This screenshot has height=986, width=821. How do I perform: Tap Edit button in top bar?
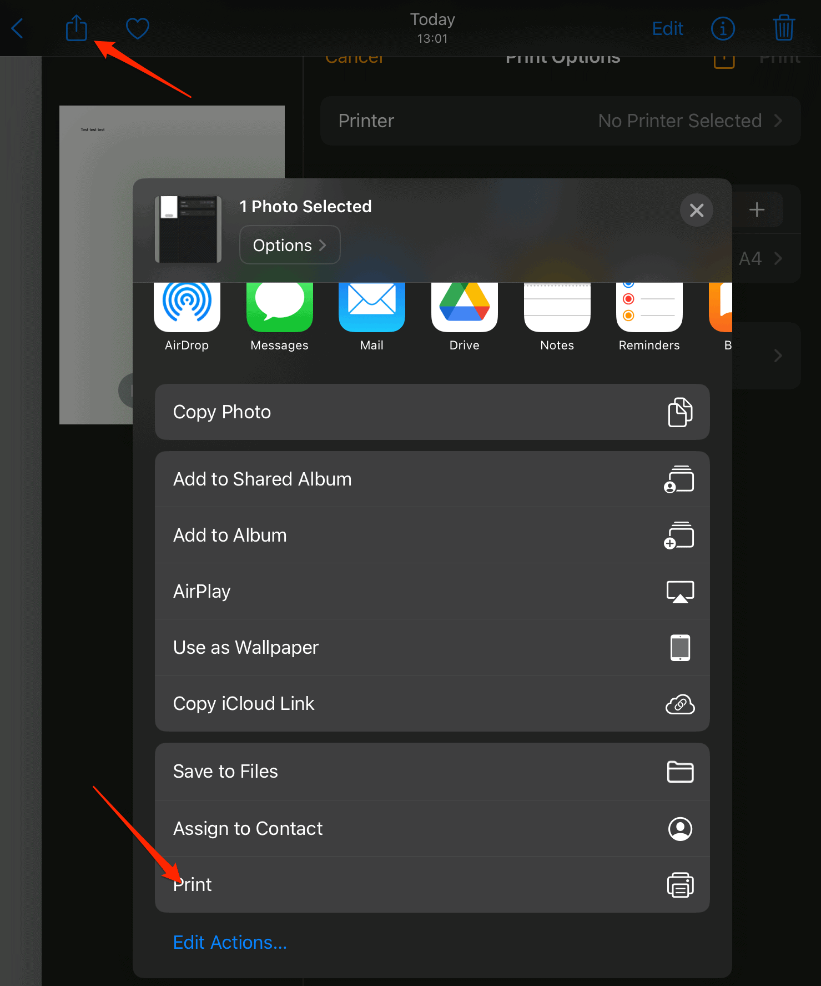pyautogui.click(x=667, y=28)
